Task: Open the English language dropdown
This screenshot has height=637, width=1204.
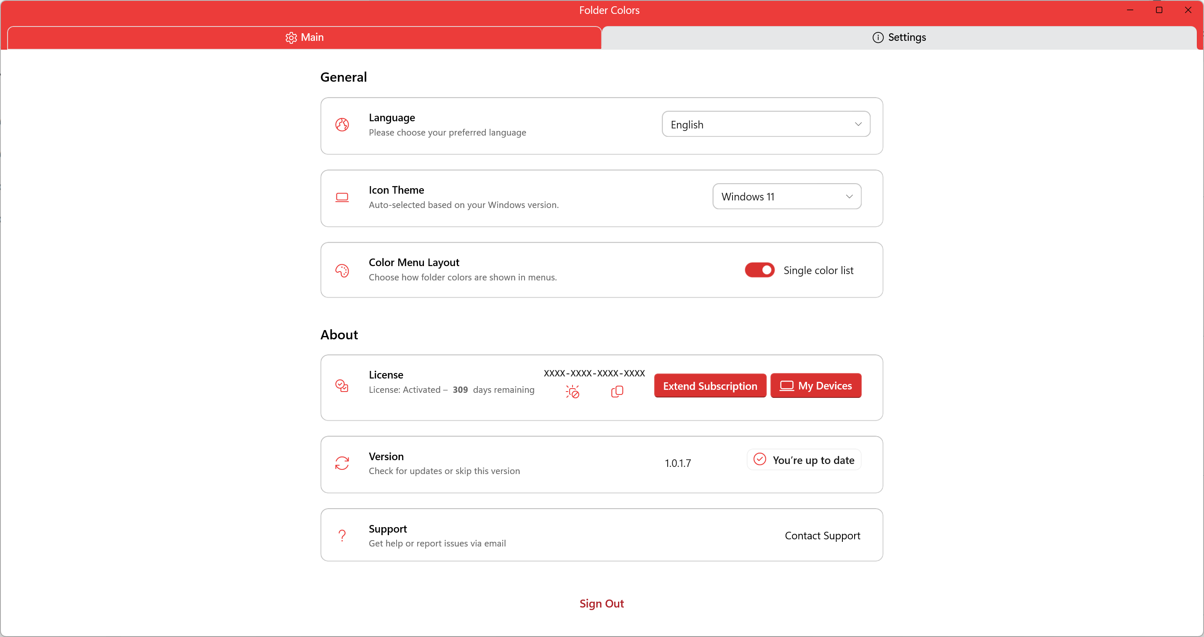Action: pyautogui.click(x=765, y=124)
